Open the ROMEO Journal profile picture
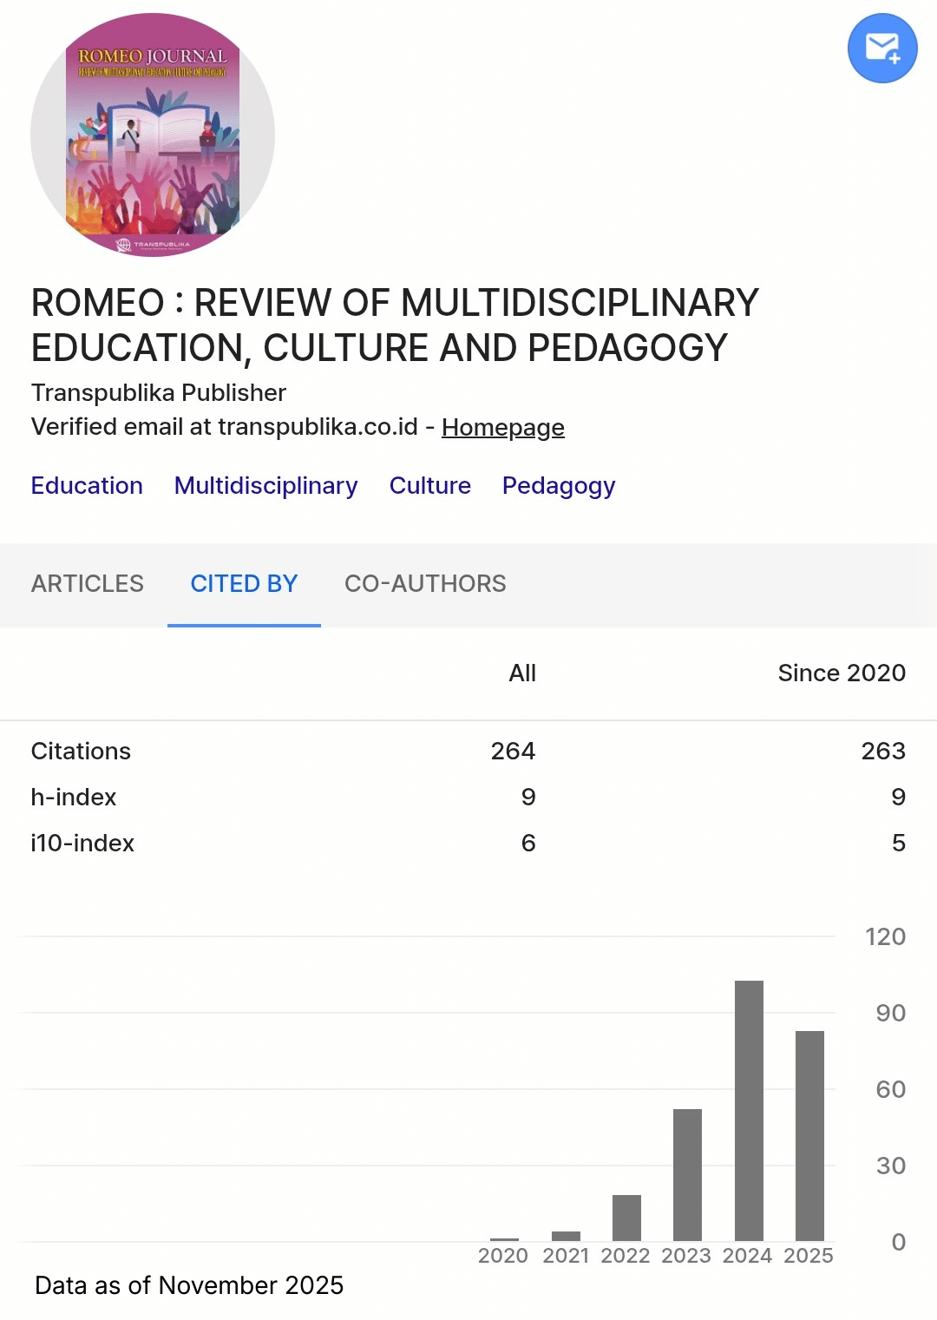Screen dimensions: 937x1320 pos(153,135)
